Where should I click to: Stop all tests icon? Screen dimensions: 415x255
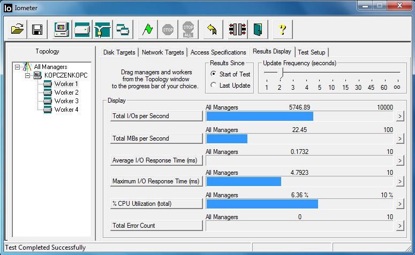pyautogui.click(x=188, y=29)
